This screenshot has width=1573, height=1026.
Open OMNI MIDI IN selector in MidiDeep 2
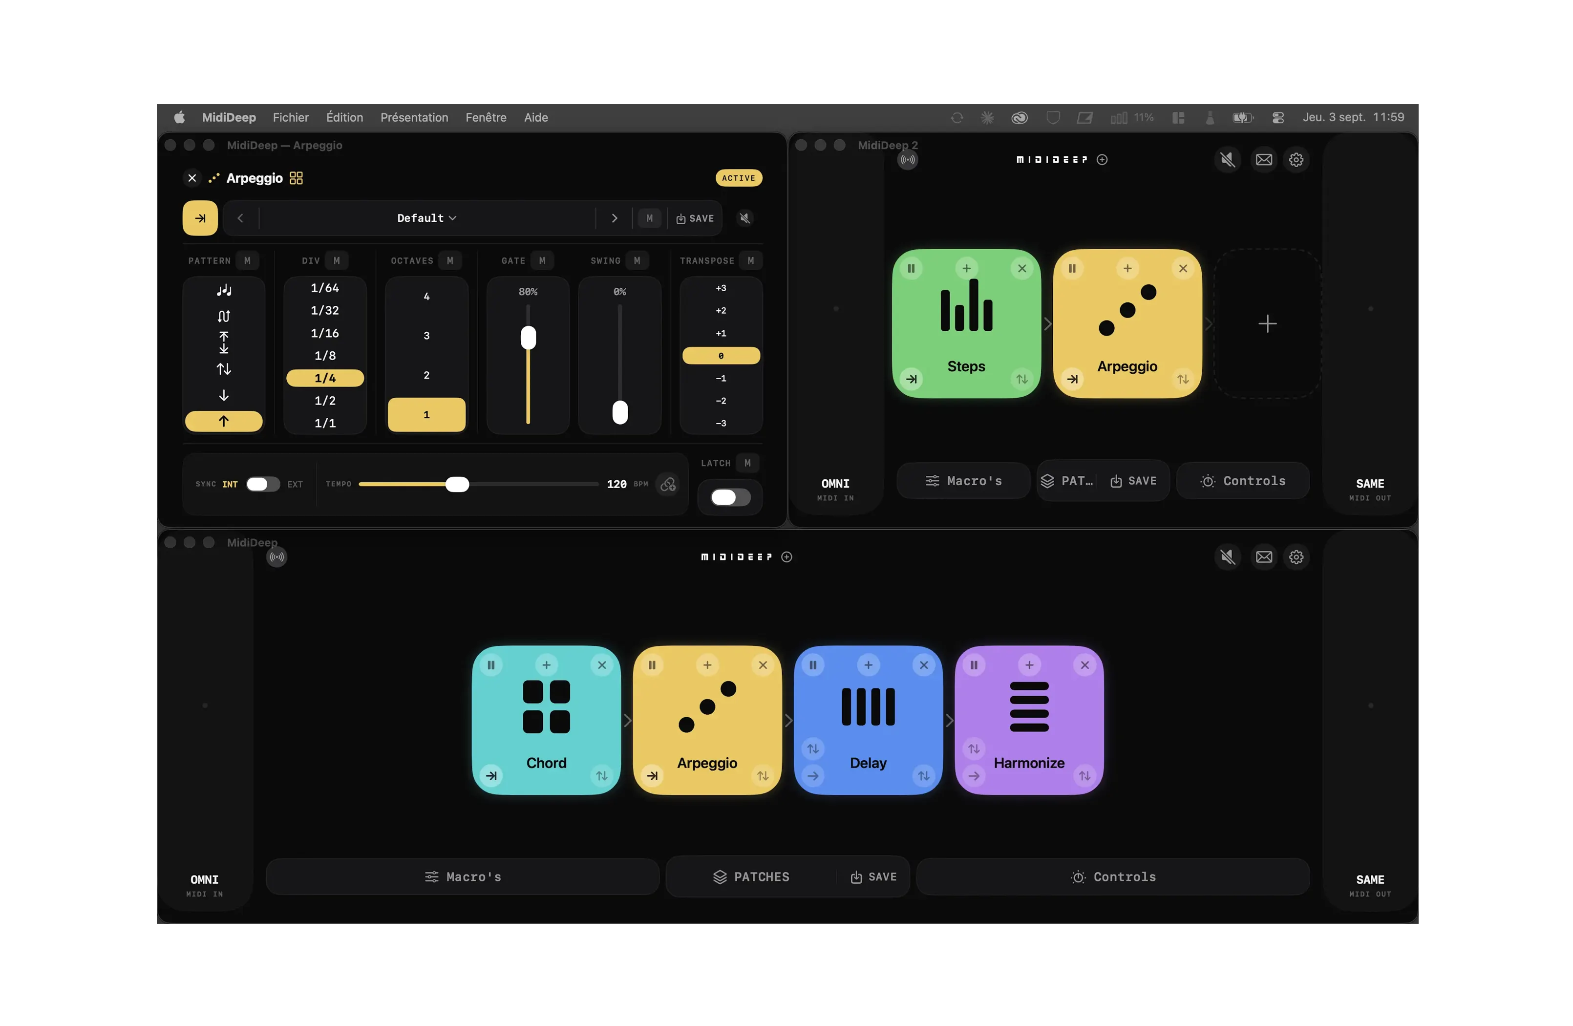(835, 489)
